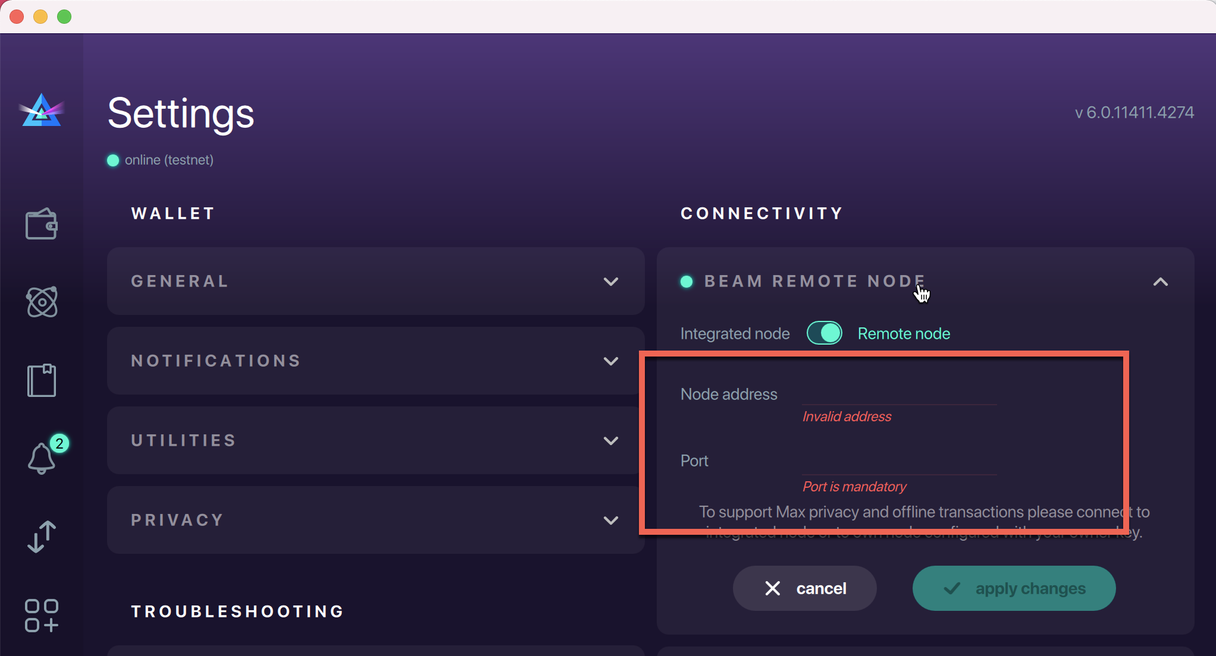Open the Wallet sidebar icon
The image size is (1216, 656).
tap(41, 223)
